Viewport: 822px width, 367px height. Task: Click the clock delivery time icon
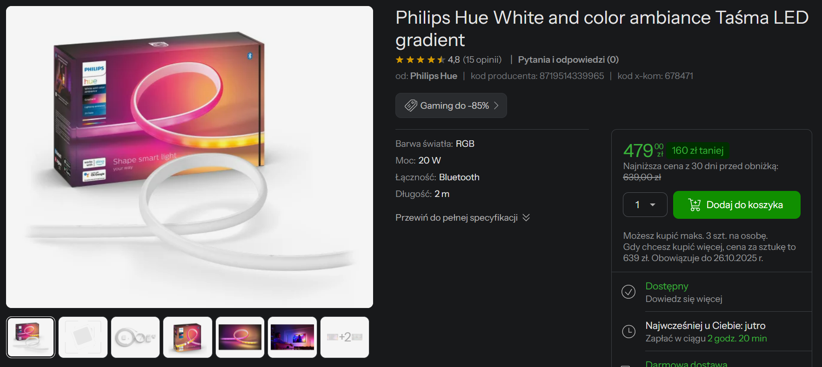coord(628,331)
